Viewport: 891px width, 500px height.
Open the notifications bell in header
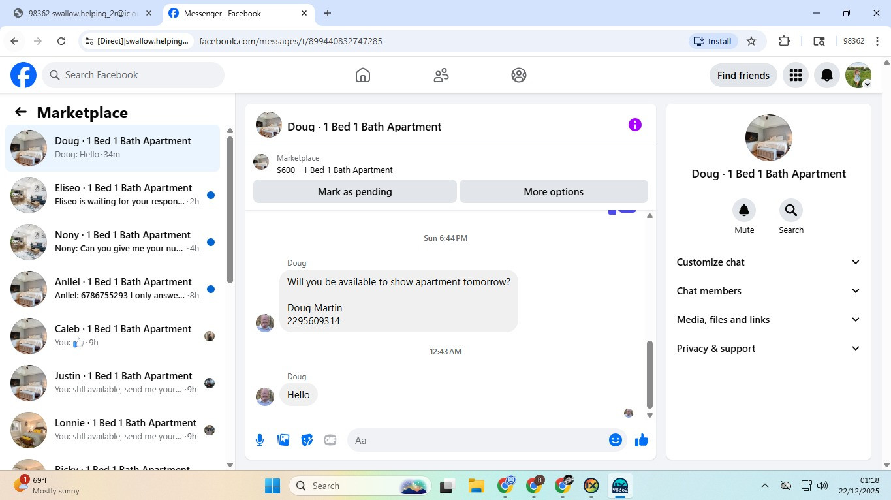[x=826, y=75]
